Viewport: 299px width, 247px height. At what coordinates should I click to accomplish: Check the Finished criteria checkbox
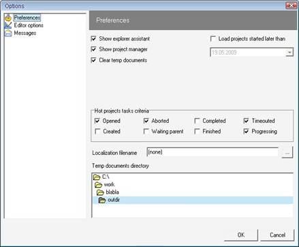(198, 131)
